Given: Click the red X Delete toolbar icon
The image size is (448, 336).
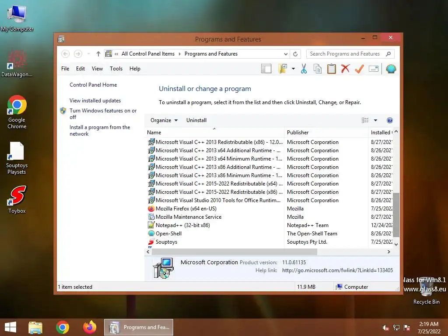Looking at the screenshot, I should point(346,69).
